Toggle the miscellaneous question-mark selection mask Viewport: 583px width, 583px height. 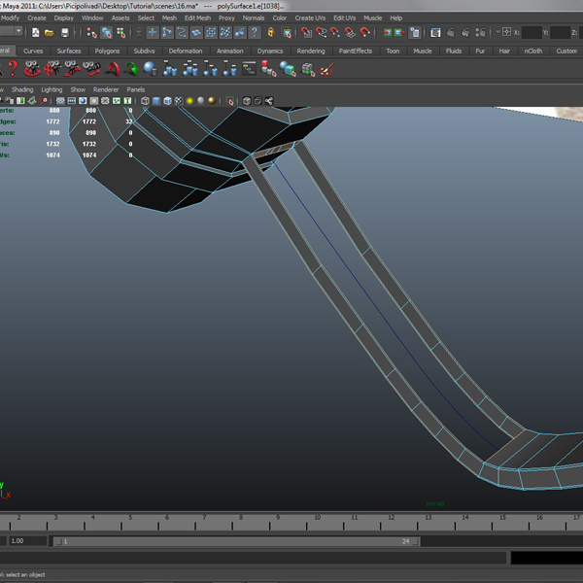point(255,33)
